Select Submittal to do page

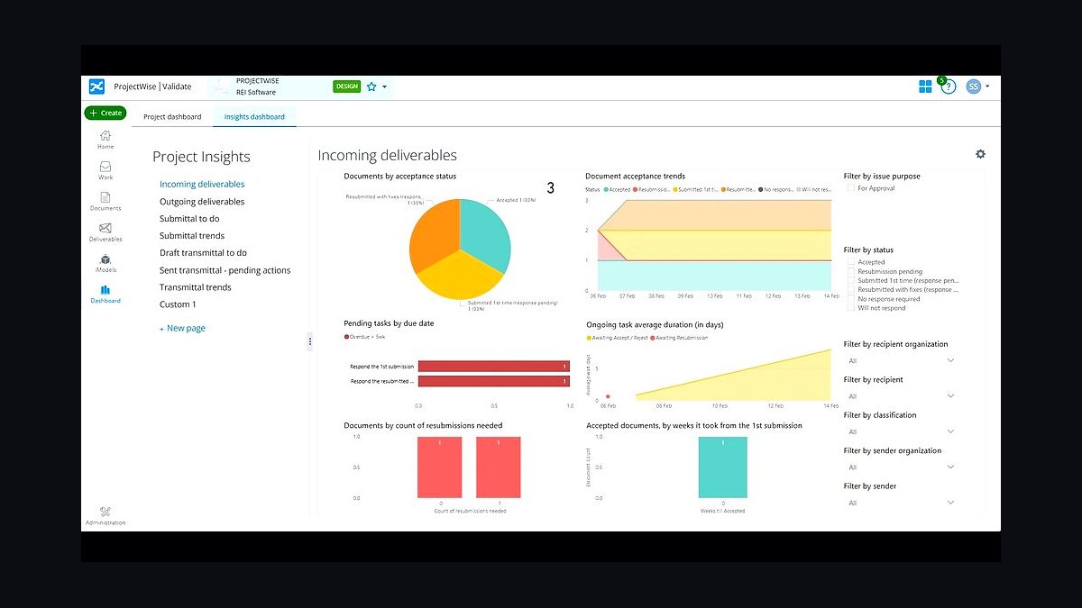[189, 219]
